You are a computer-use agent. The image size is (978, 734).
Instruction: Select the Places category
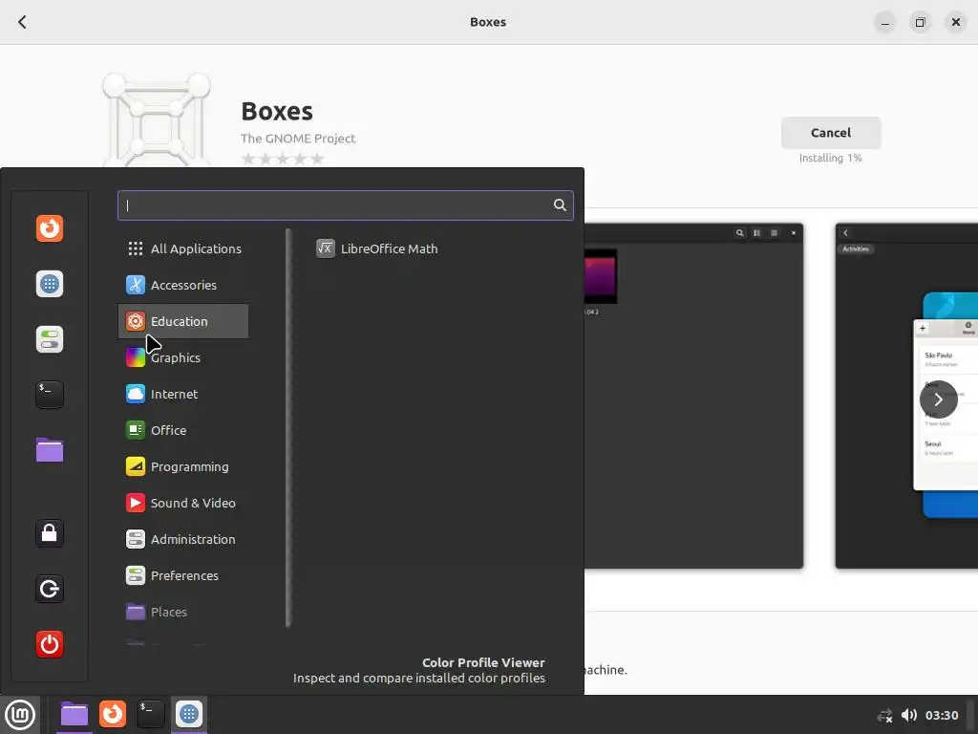pyautogui.click(x=183, y=612)
